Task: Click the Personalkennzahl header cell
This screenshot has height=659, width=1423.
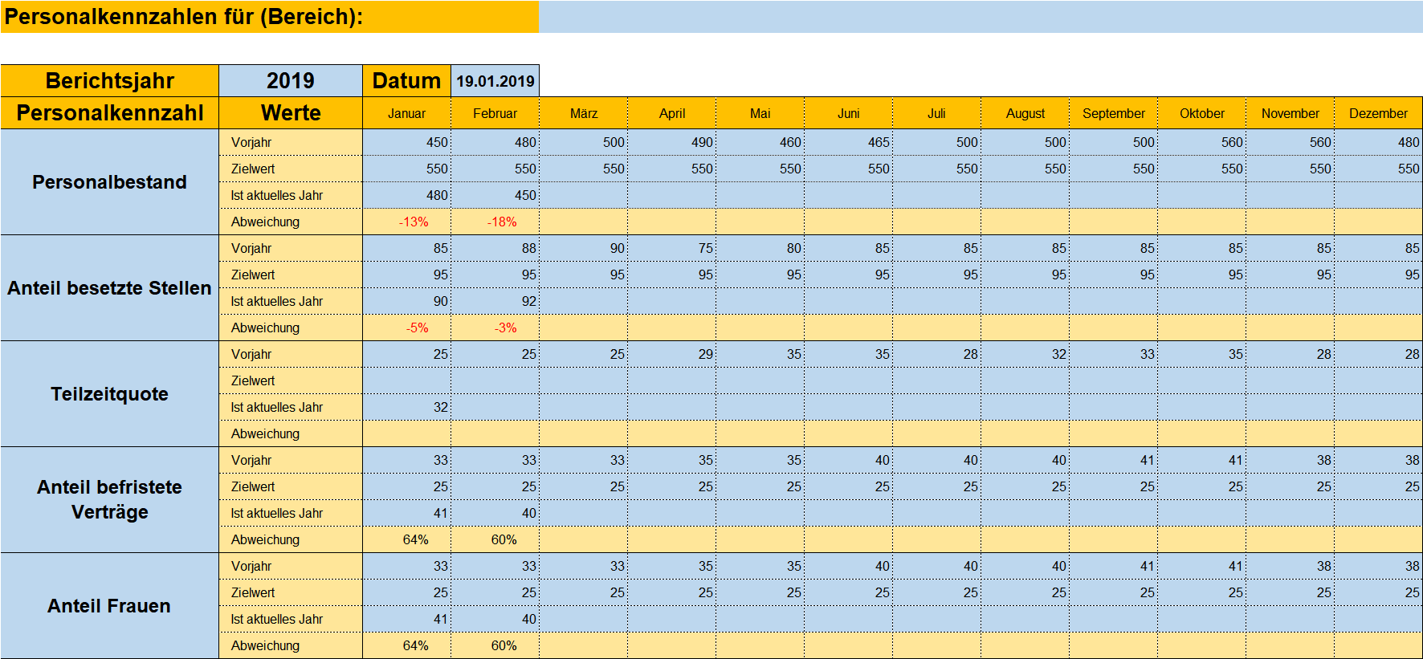Action: pos(109,113)
